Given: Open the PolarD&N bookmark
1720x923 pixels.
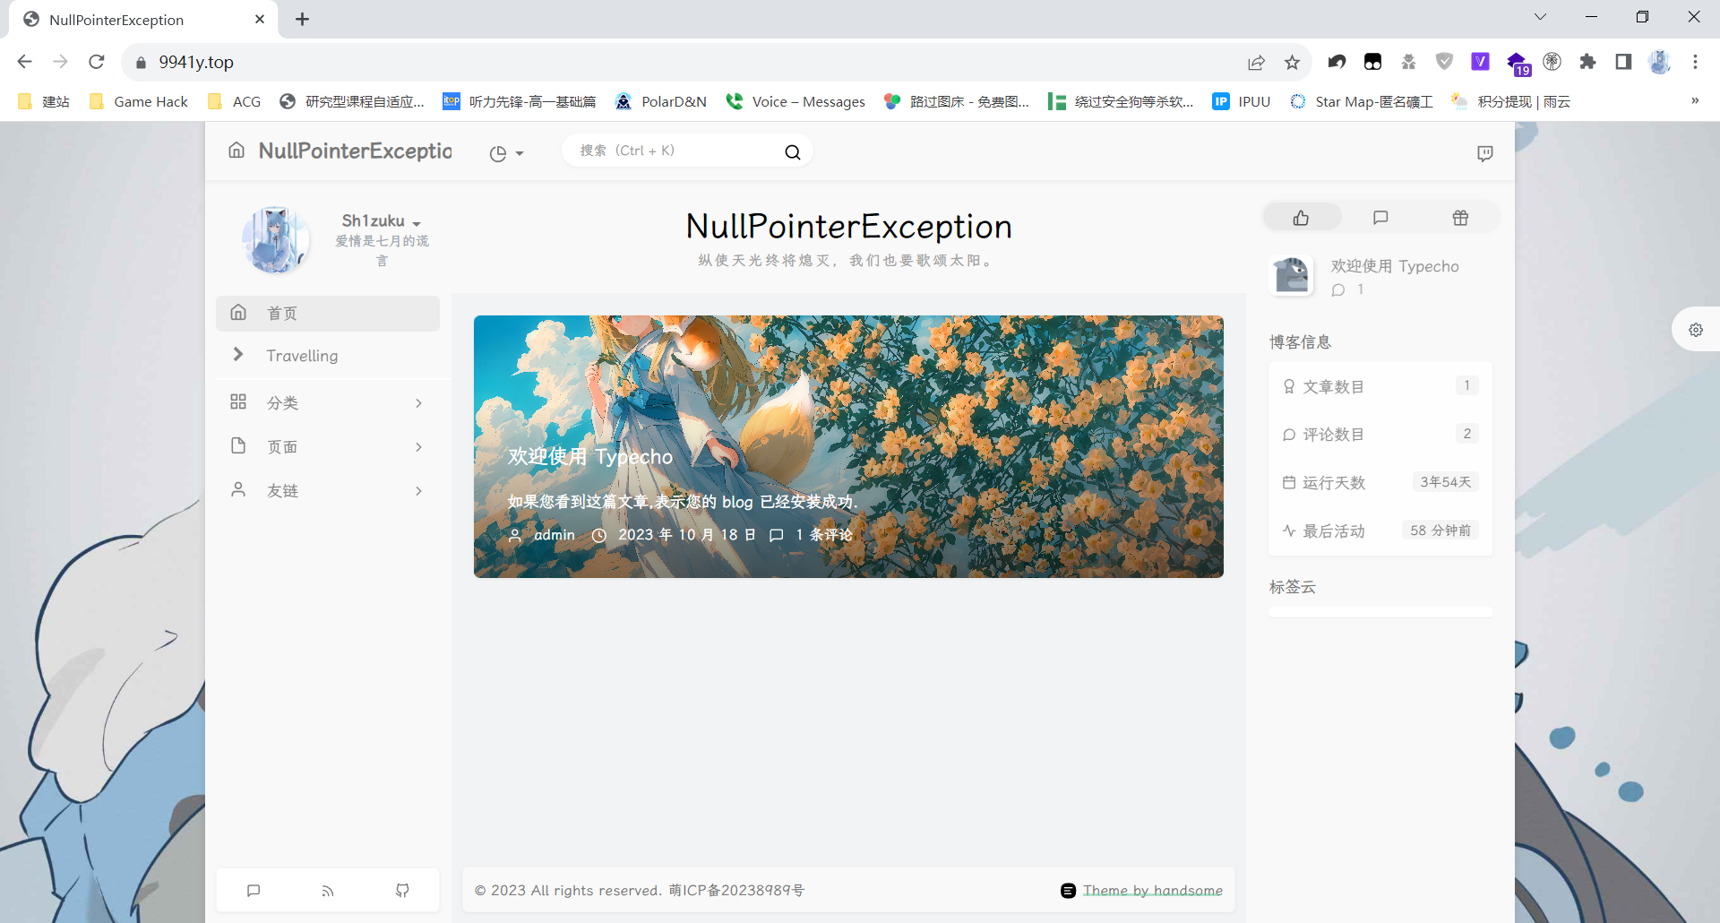Looking at the screenshot, I should (661, 101).
